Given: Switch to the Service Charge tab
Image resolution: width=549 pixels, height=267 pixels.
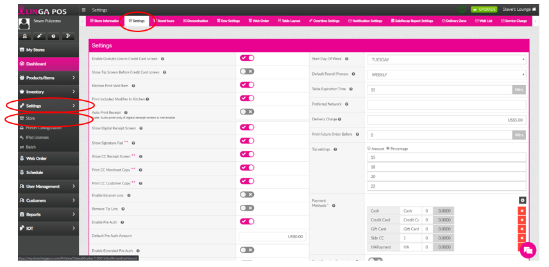Looking at the screenshot, I should pos(514,21).
